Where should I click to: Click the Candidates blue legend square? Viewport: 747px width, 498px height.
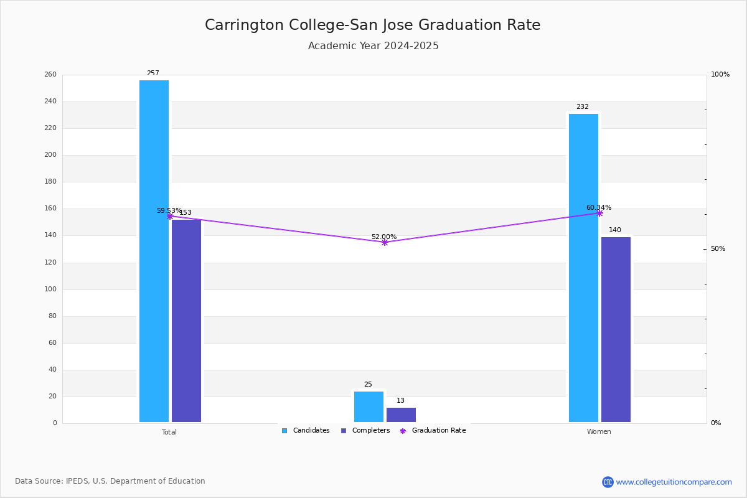(284, 431)
